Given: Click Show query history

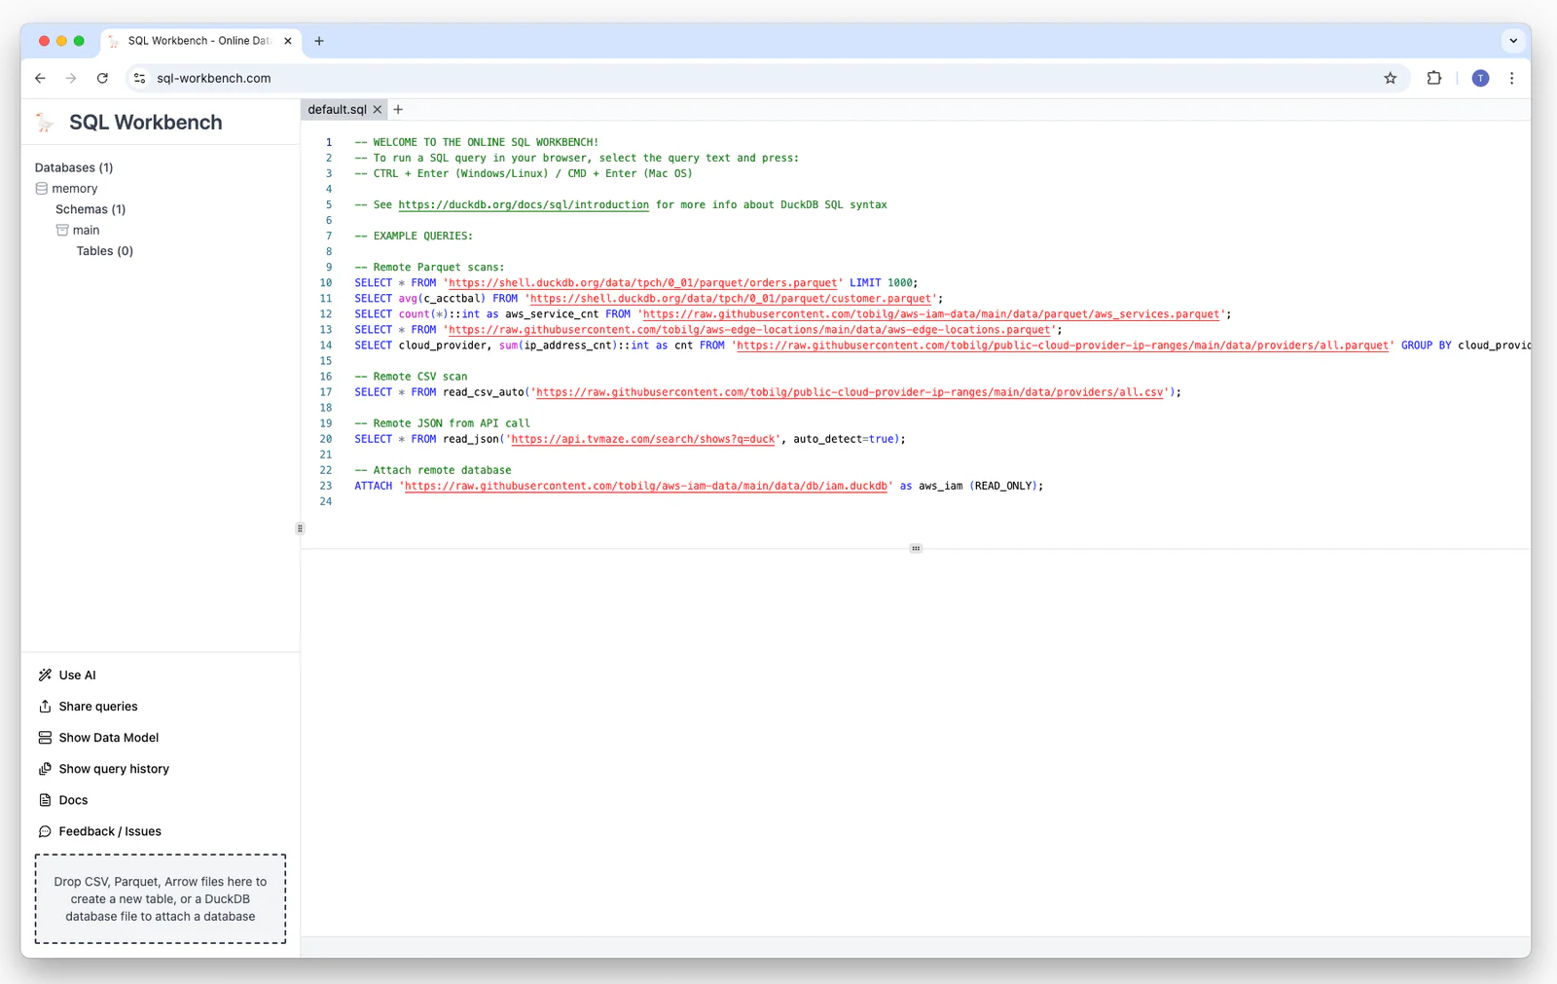Looking at the screenshot, I should tap(114, 769).
